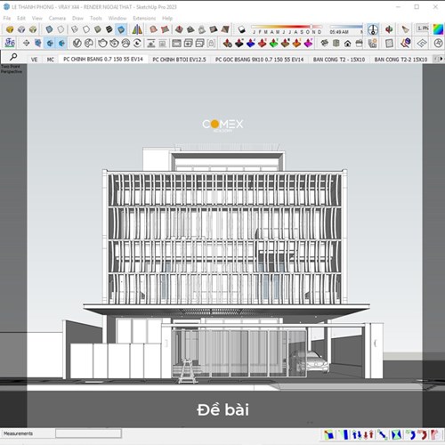445x445 pixels.
Task: Click the 3D Warehouse home icon
Action: tap(347, 44)
